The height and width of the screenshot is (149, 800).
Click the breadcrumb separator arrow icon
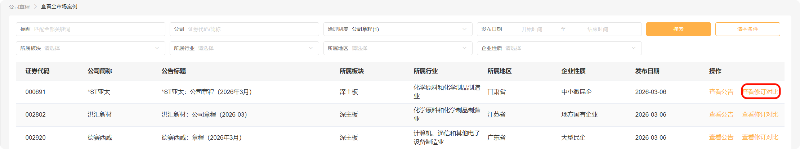35,6
